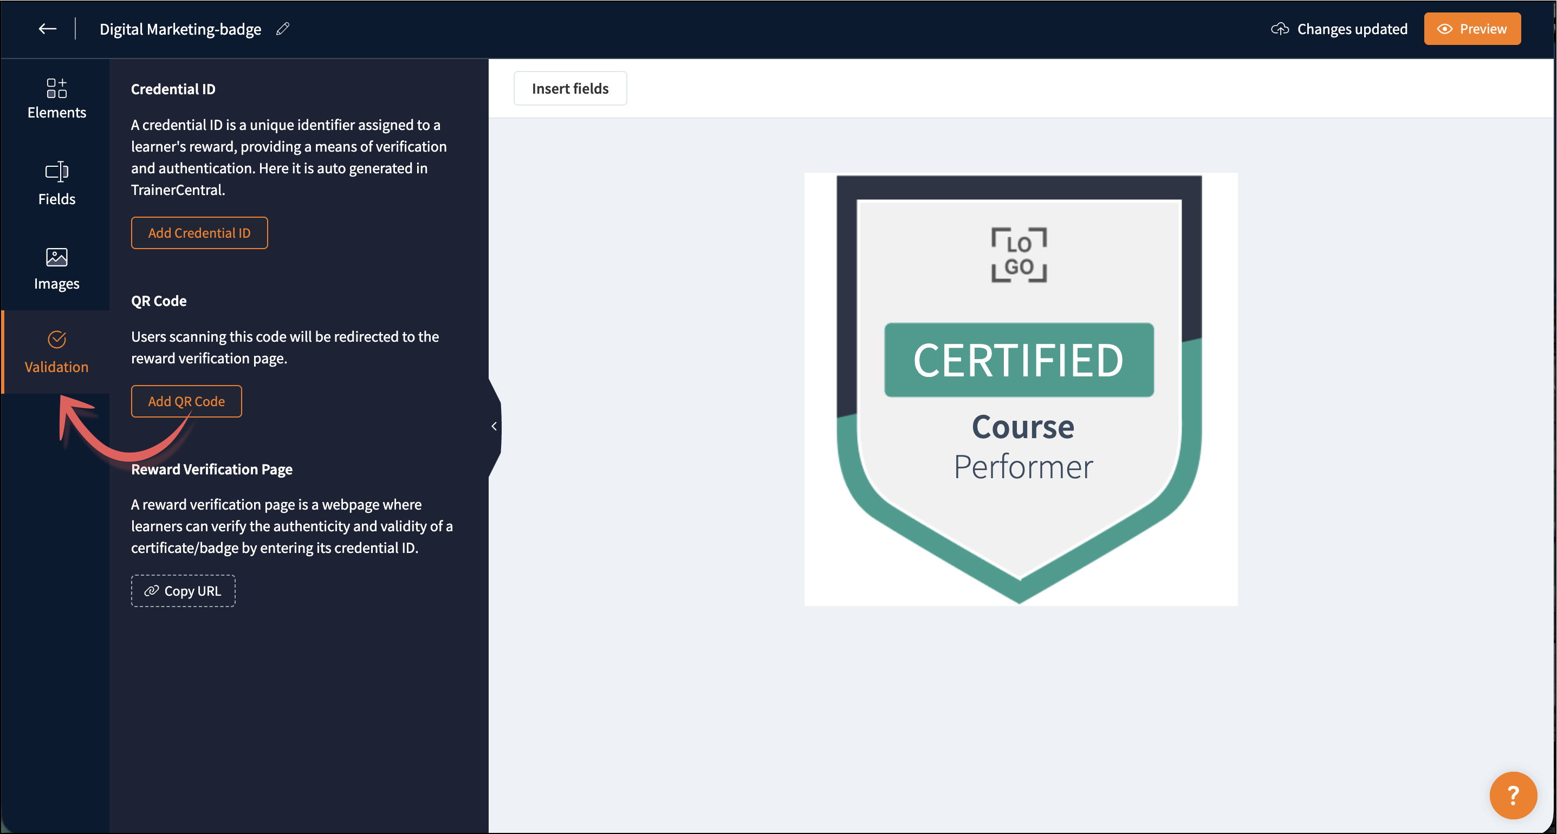
Task: Click pencil icon to rename badge
Action: coord(282,28)
